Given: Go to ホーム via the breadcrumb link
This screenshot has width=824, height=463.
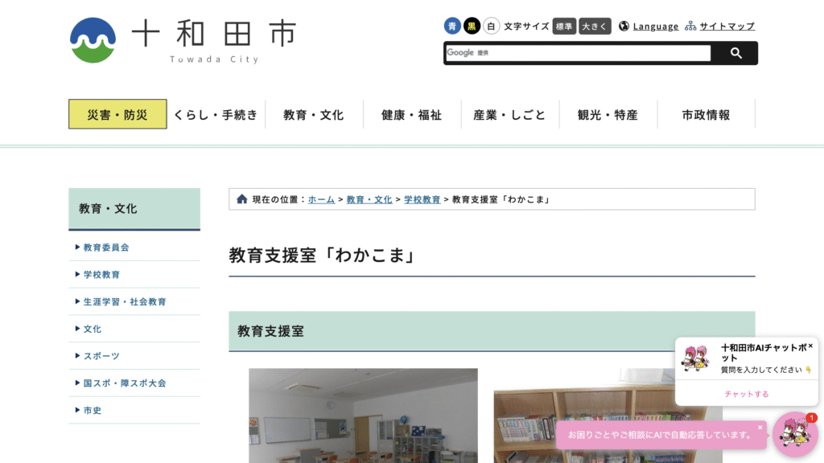Looking at the screenshot, I should (x=320, y=199).
